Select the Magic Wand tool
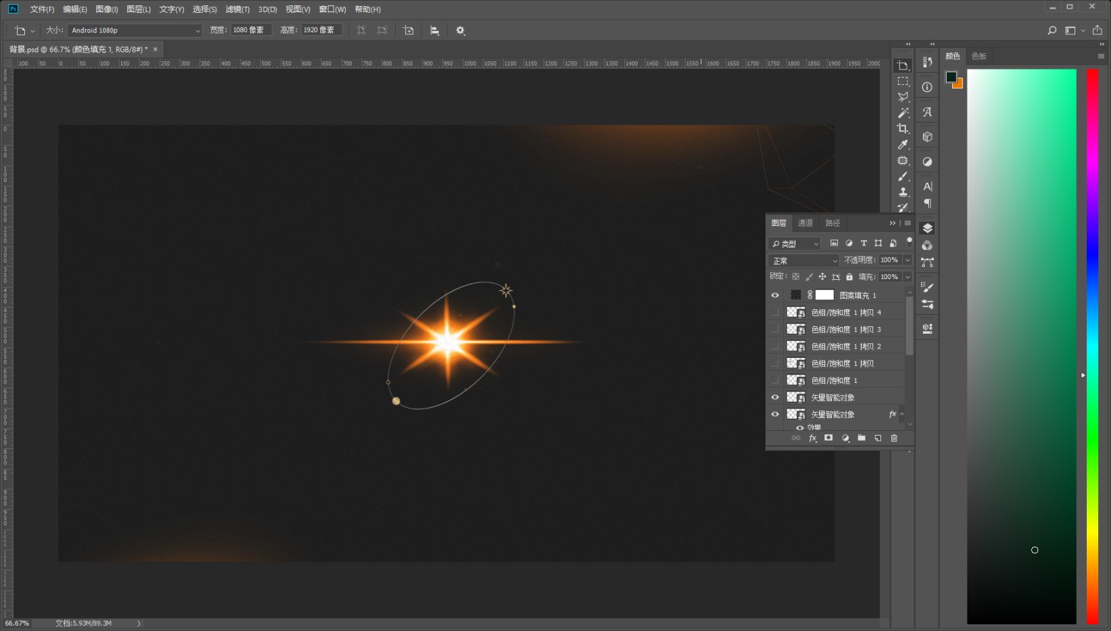The height and width of the screenshot is (631, 1111). point(903,113)
